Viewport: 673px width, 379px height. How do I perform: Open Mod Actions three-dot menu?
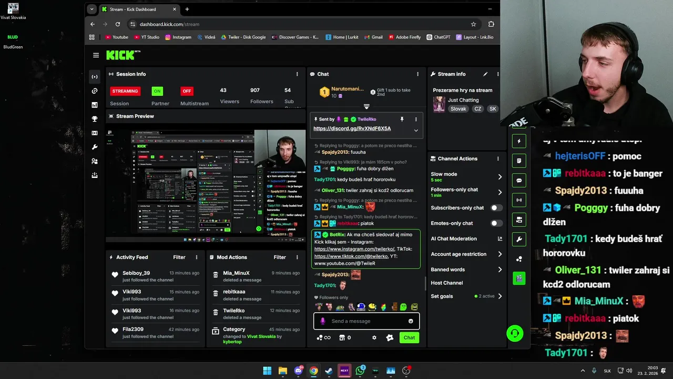coord(297,257)
